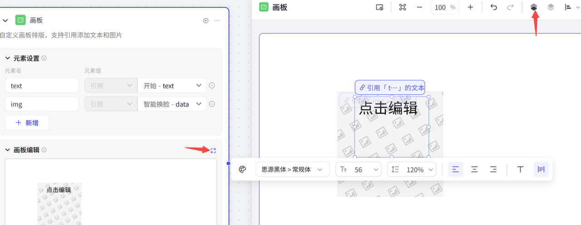The width and height of the screenshot is (581, 225).
Task: Click the 引用「t…」的文本 link tag
Action: [x=390, y=88]
